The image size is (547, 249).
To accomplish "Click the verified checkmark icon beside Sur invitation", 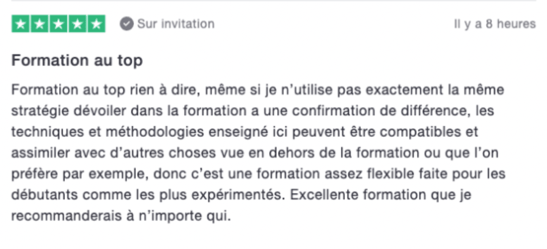I will pyautogui.click(x=126, y=24).
